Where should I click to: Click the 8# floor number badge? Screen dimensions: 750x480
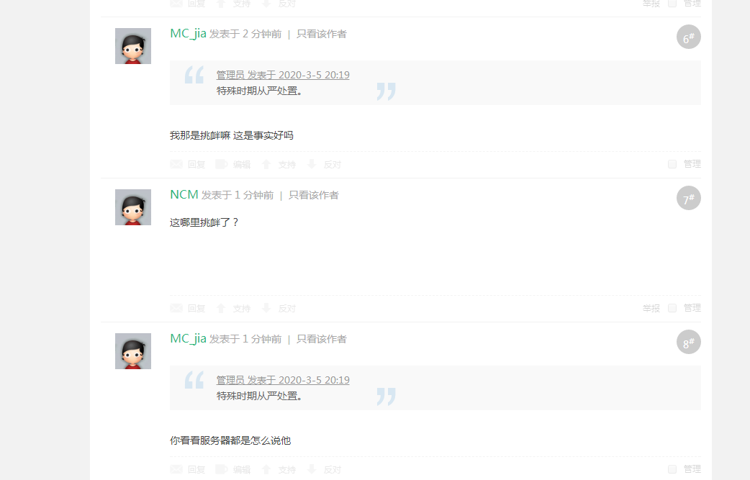point(688,342)
